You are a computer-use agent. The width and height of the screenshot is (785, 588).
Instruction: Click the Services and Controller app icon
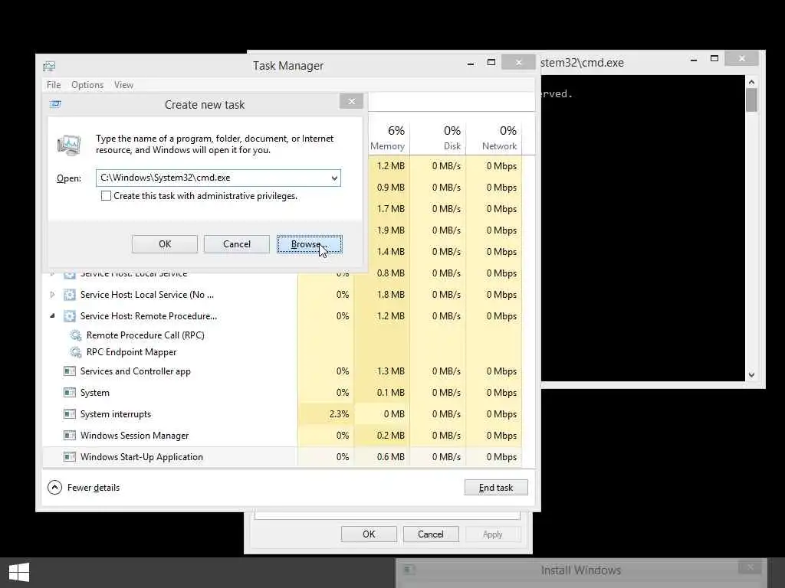(x=70, y=371)
